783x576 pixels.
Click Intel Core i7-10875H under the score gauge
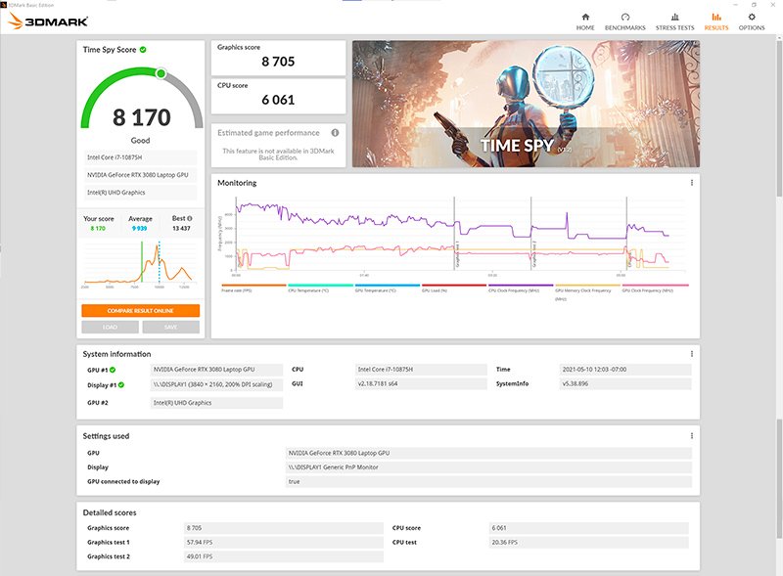coord(140,157)
